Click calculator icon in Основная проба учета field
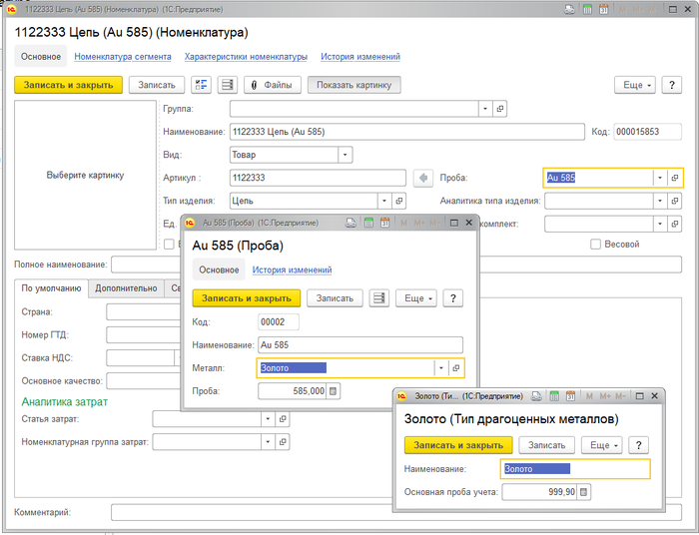The image size is (699, 535). tap(584, 492)
